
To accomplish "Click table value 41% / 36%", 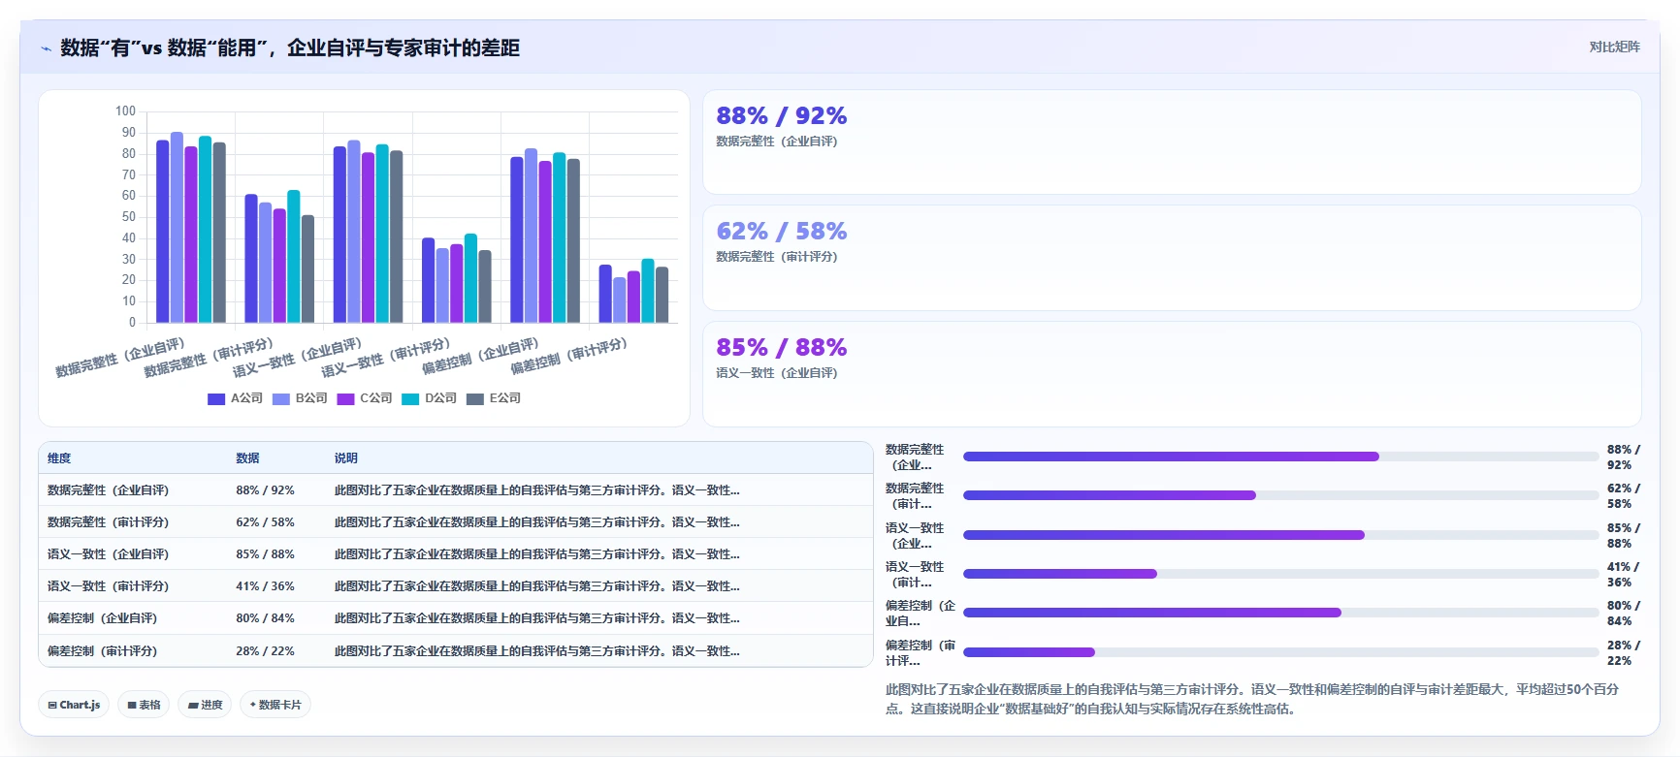I will [x=265, y=586].
